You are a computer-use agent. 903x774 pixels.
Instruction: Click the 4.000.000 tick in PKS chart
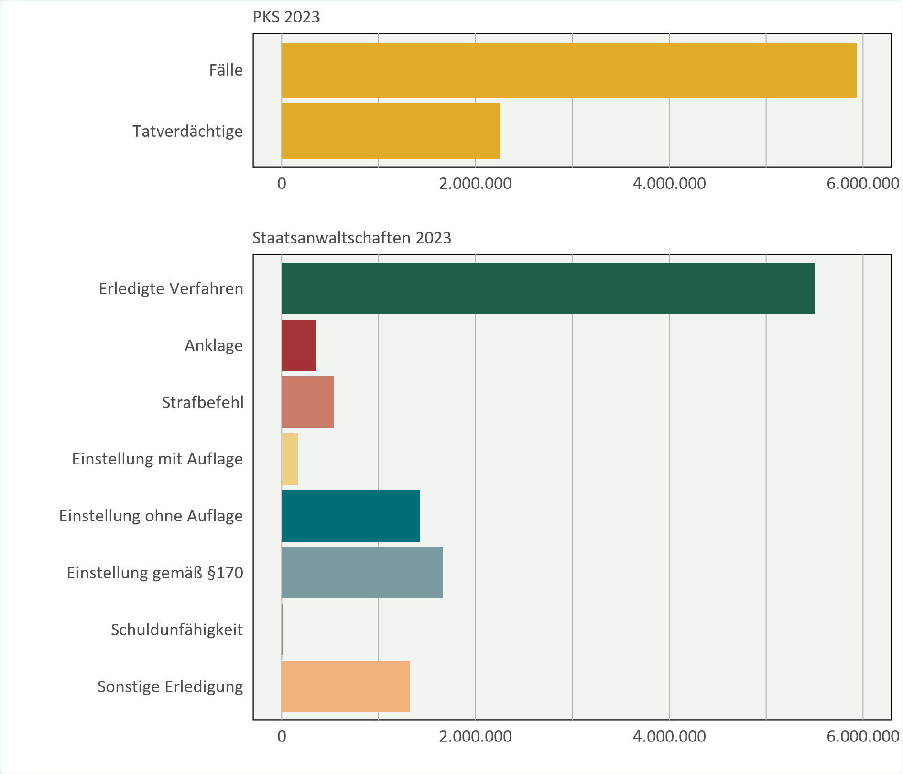point(669,184)
